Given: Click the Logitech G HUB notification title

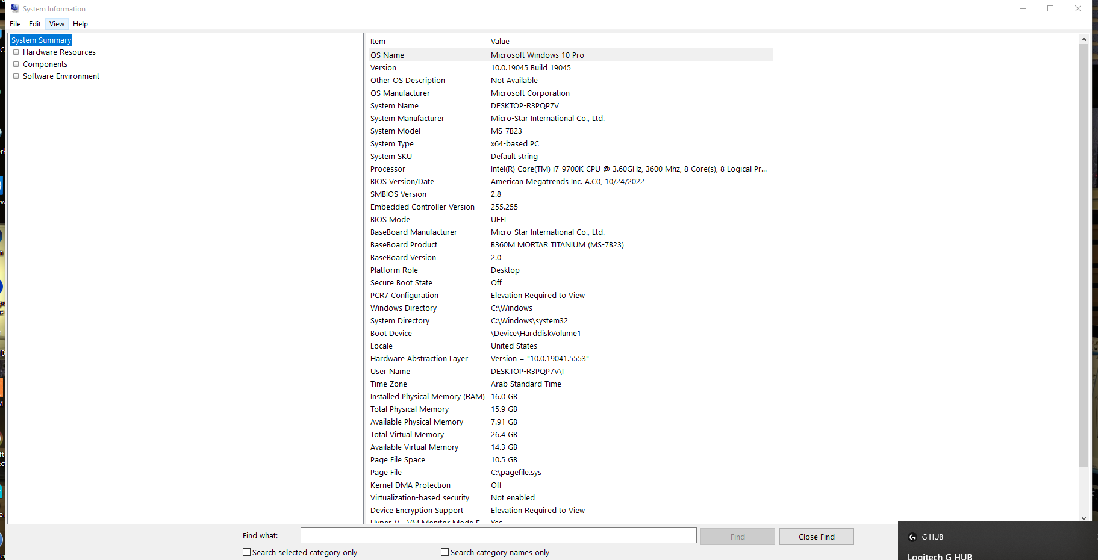Looking at the screenshot, I should [x=940, y=556].
